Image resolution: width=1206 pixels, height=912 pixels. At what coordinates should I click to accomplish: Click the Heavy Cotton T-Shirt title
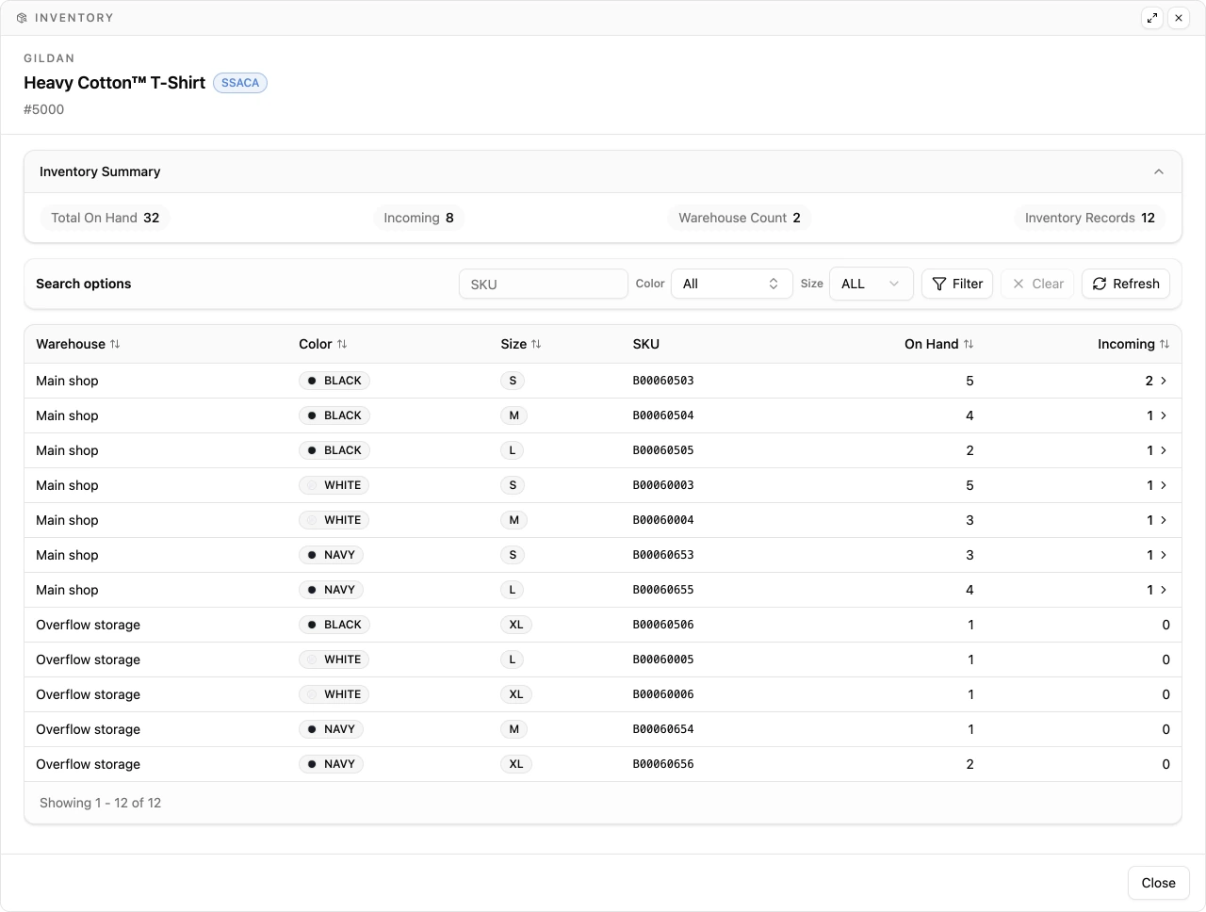pyautogui.click(x=115, y=83)
